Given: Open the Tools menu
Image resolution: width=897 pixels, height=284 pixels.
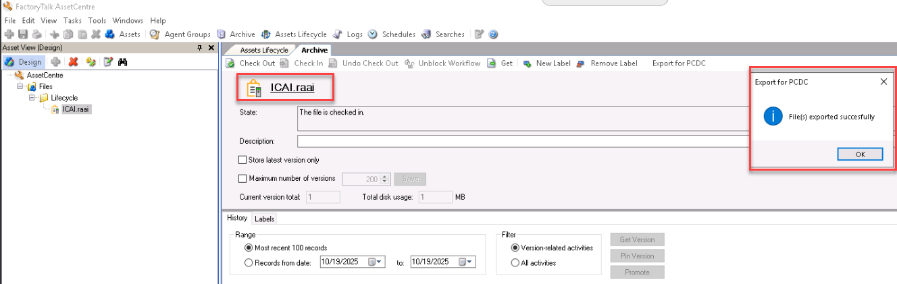Looking at the screenshot, I should point(97,21).
